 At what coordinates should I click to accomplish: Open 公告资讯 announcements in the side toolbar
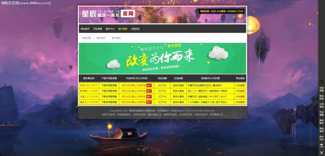pyautogui.click(x=321, y=105)
